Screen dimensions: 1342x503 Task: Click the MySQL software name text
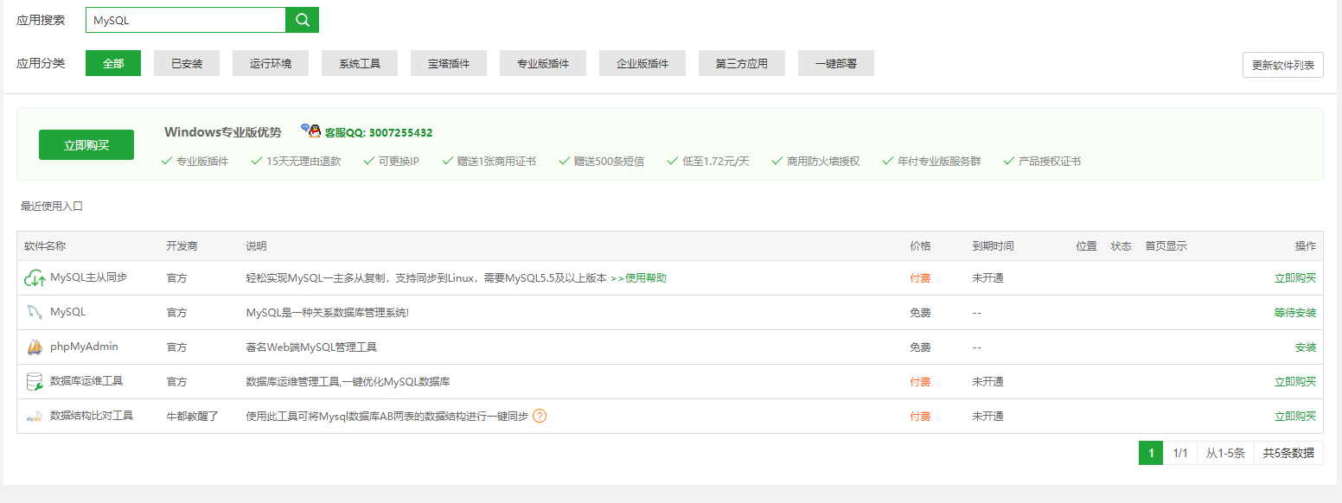68,312
